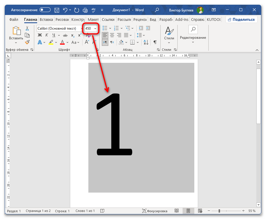Apply the superscript x² format
The width and height of the screenshot is (266, 219).
[x=80, y=35]
